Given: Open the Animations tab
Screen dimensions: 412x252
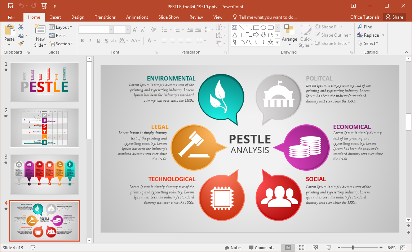Looking at the screenshot, I should 137,17.
